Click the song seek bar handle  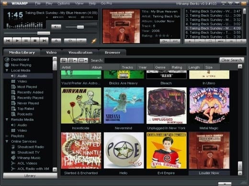[44, 33]
